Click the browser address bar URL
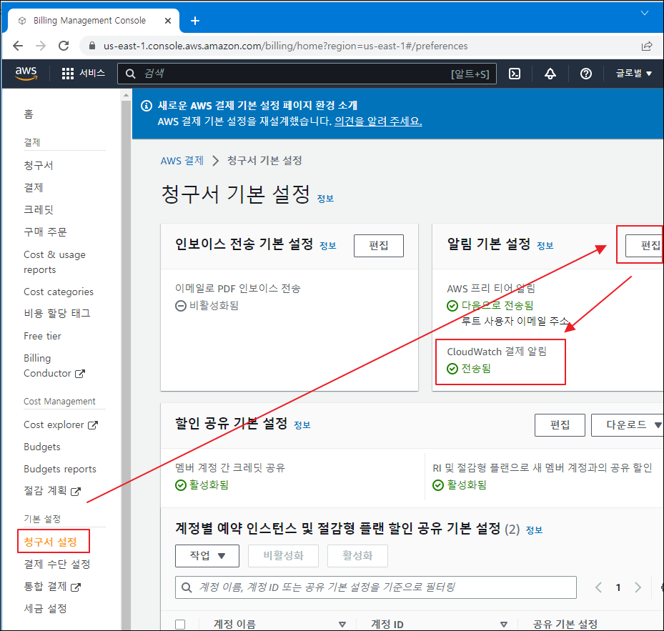The height and width of the screenshot is (631, 664). 285,46
